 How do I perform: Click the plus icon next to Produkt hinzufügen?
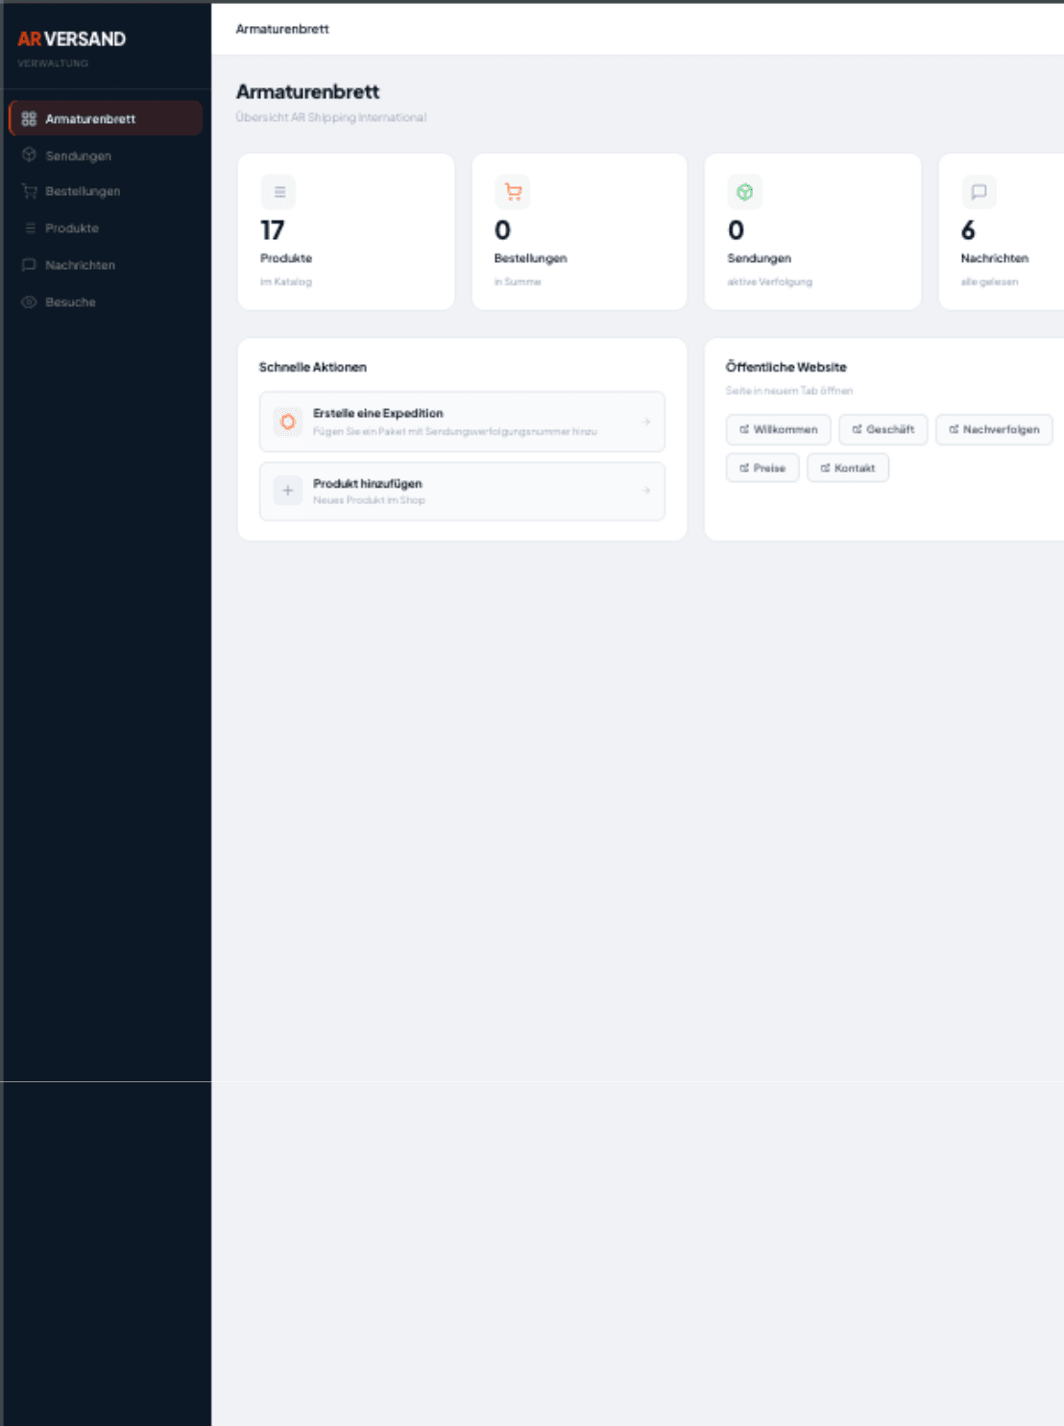pos(287,491)
